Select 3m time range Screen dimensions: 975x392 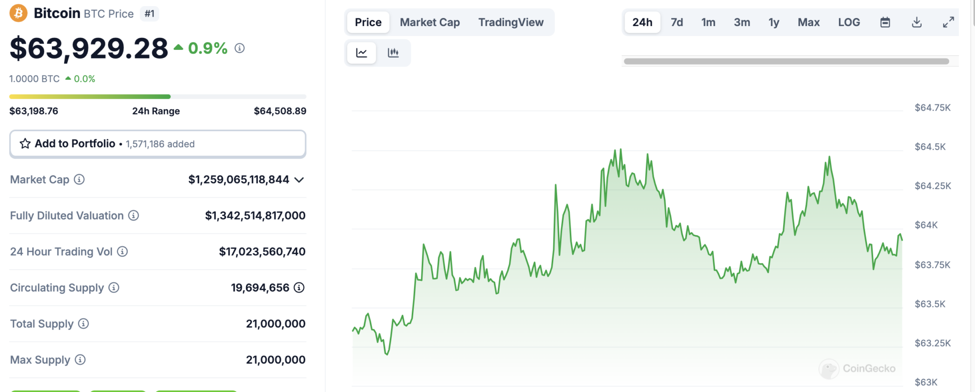pyautogui.click(x=742, y=22)
